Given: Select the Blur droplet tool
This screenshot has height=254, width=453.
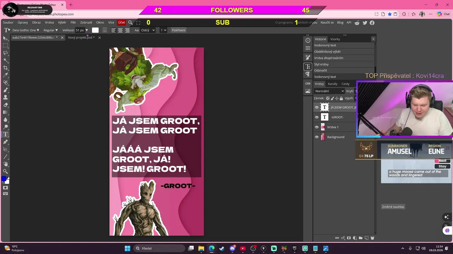Looking at the screenshot, I should [5, 120].
